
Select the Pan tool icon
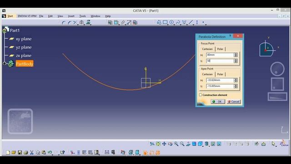click(164, 144)
